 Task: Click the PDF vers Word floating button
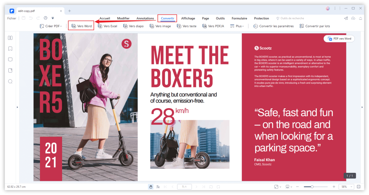(339, 39)
